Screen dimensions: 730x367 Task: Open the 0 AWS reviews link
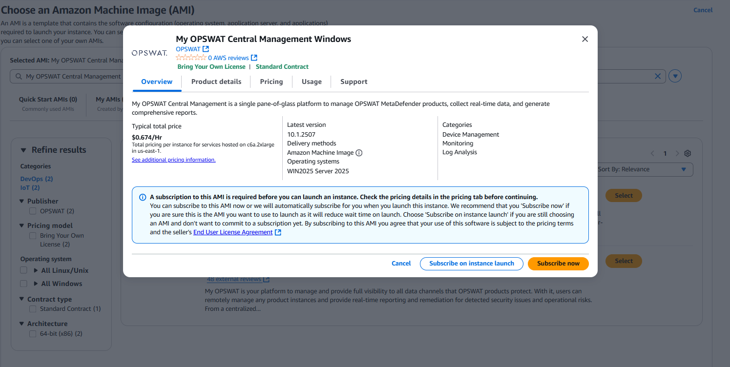point(229,58)
